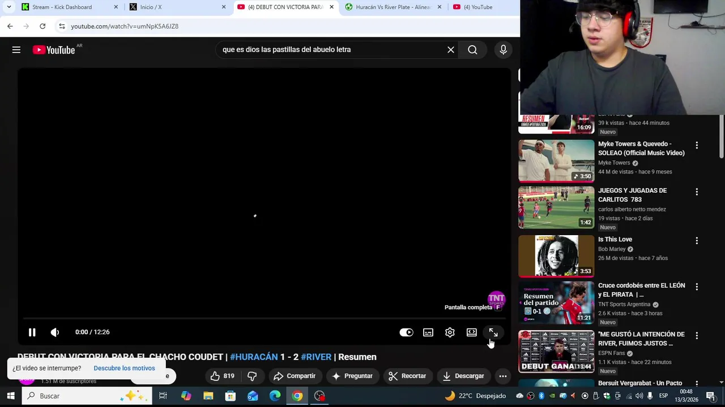Screen dimensions: 725x407
Task: Open the Bob Marley Is This Love thumbnail
Action: tap(556, 256)
